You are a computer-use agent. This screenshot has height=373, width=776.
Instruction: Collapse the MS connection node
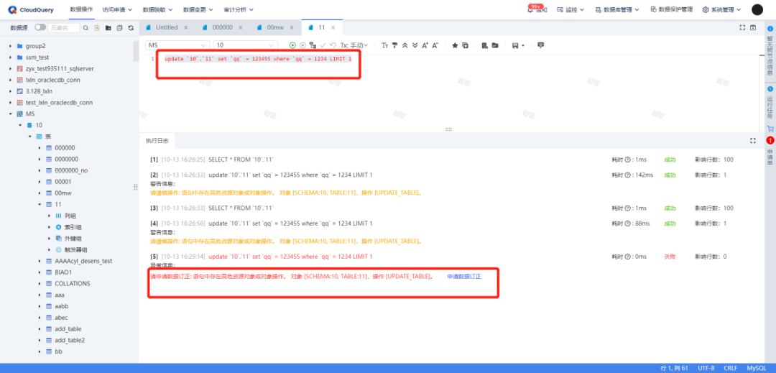(10, 114)
